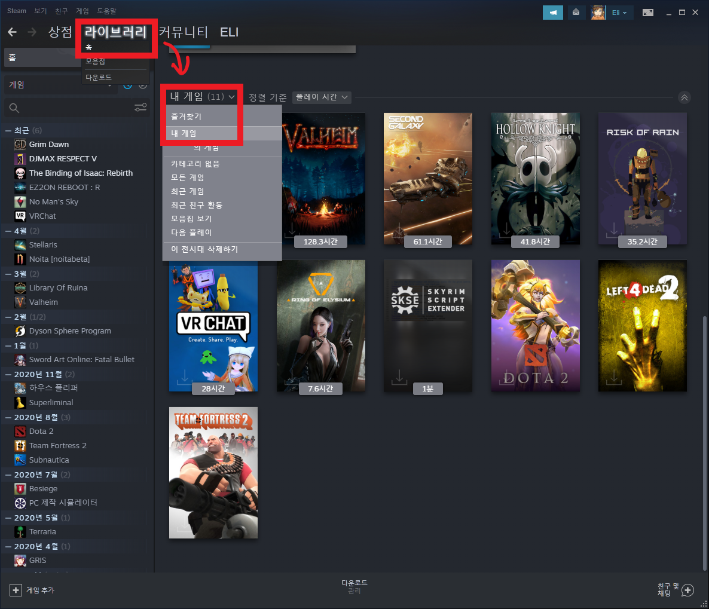
Task: Click the 게임 추가 button
Action: click(32, 590)
